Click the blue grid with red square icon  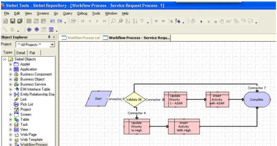coord(51,30)
